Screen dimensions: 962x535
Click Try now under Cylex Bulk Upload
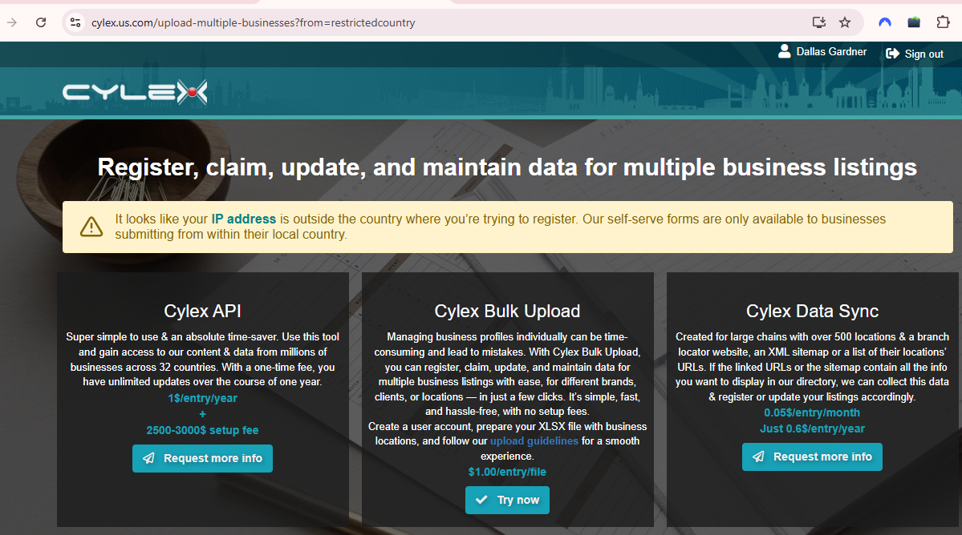pos(507,500)
